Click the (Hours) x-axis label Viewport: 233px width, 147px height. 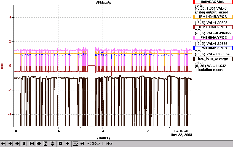pos(103,138)
